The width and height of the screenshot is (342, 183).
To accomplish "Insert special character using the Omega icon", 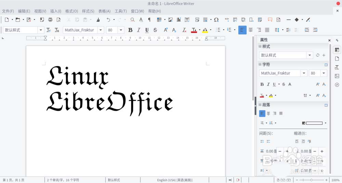I will click(x=216, y=20).
